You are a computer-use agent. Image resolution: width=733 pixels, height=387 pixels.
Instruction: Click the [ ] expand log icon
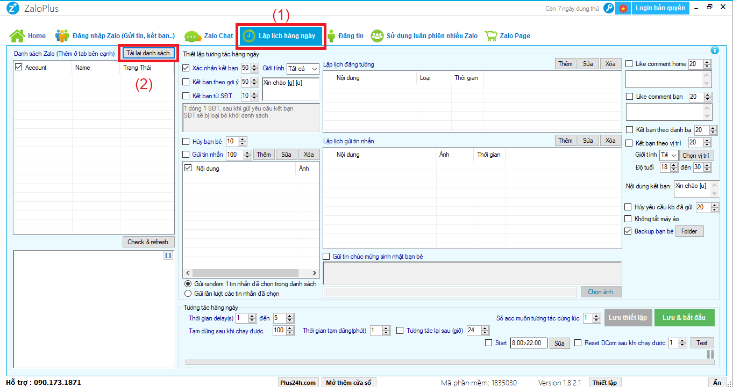point(168,255)
